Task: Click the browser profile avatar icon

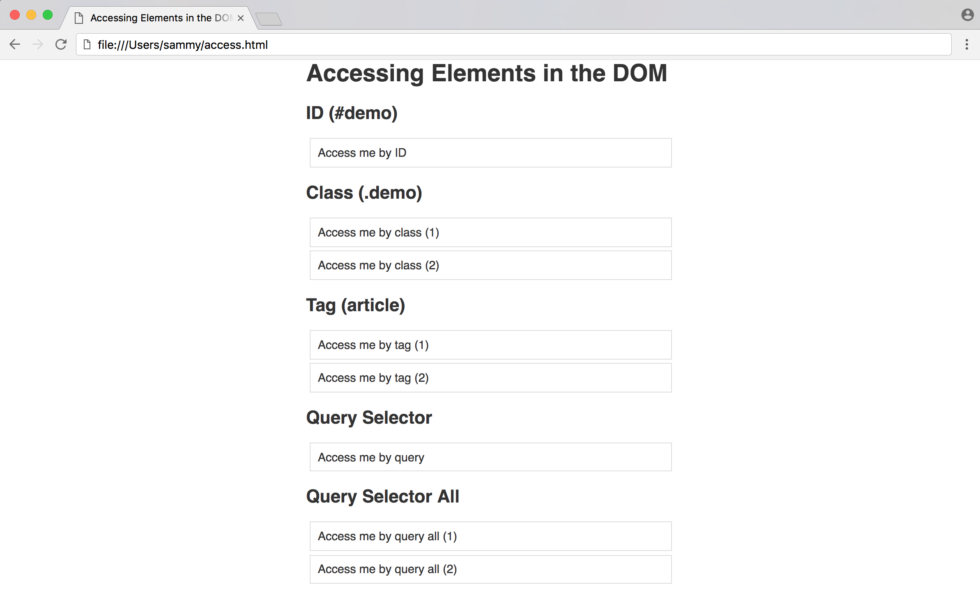Action: (x=967, y=15)
